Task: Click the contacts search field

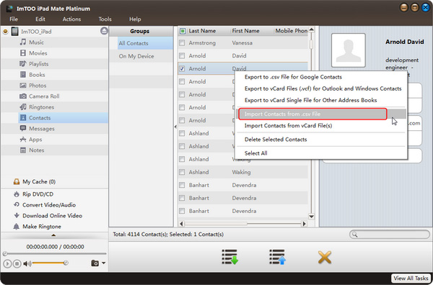Action: click(390, 235)
